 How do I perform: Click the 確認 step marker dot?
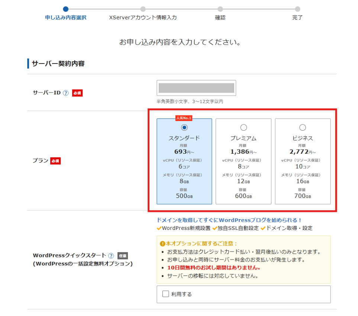220,9
